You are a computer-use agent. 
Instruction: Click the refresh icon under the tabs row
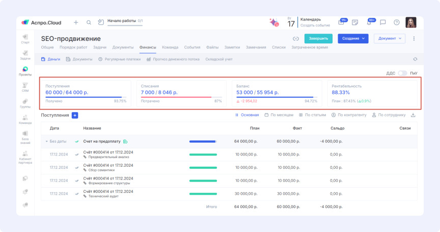pyautogui.click(x=415, y=59)
